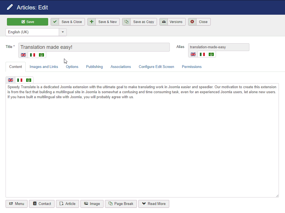Switch to the Publishing tab
Image resolution: width=285 pixels, height=213 pixels.
[94, 67]
